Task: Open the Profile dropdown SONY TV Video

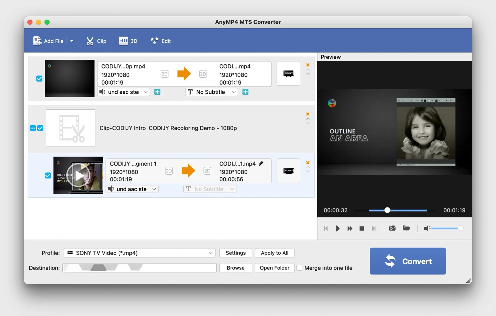Action: (139, 253)
